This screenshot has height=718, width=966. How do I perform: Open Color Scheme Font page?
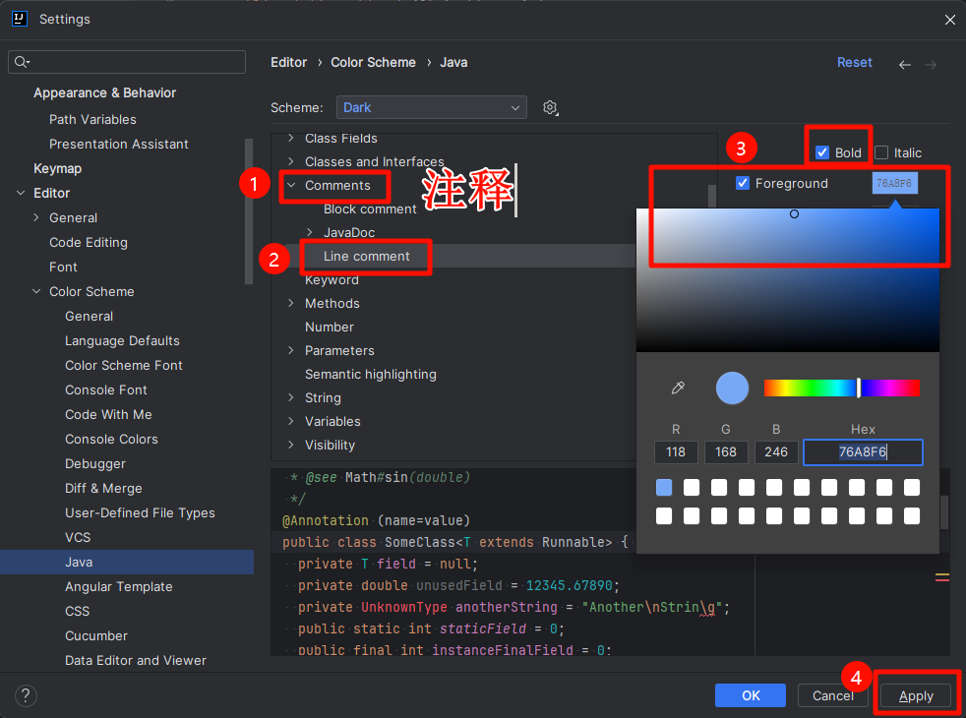pos(124,365)
